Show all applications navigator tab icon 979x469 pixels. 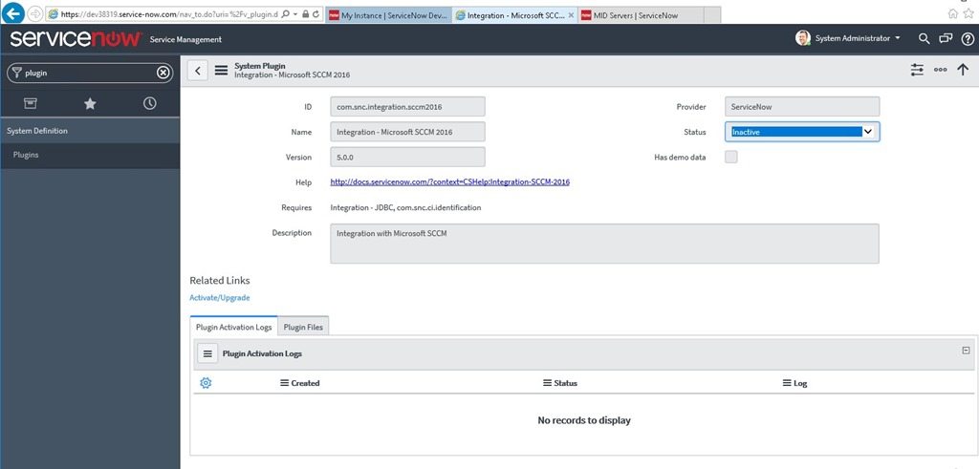point(30,103)
